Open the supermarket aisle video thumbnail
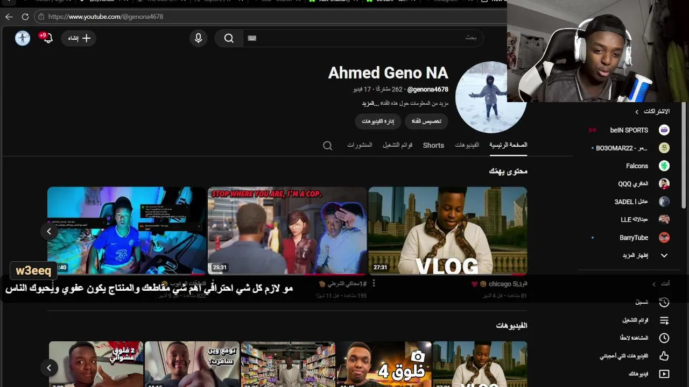The image size is (689, 387). pos(288,364)
